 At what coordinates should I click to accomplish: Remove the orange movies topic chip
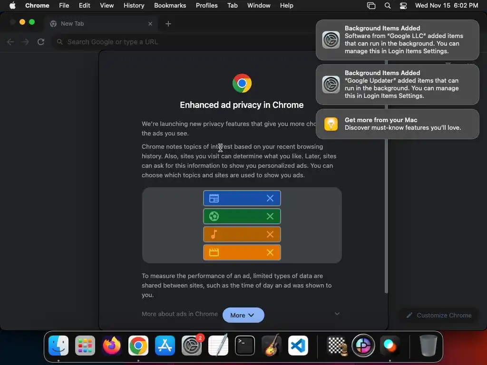pyautogui.click(x=270, y=252)
